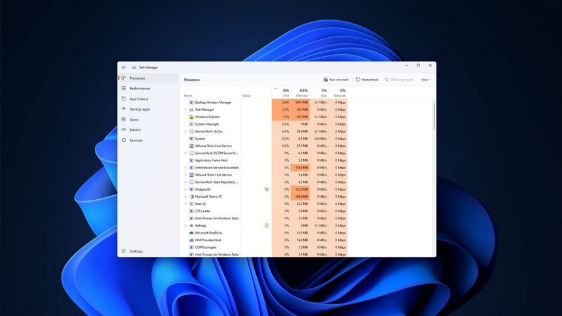
Task: Click the status icon in the Widgets row
Action: point(267,189)
